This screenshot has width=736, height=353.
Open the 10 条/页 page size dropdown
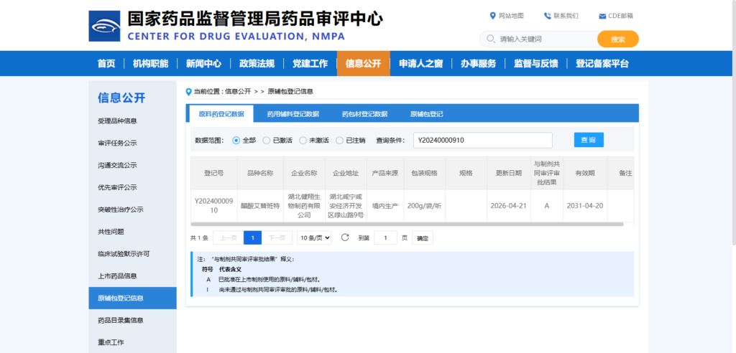point(314,237)
